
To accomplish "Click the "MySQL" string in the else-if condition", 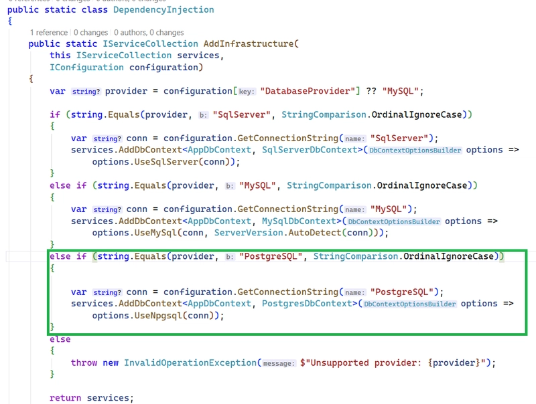I will tap(257, 186).
